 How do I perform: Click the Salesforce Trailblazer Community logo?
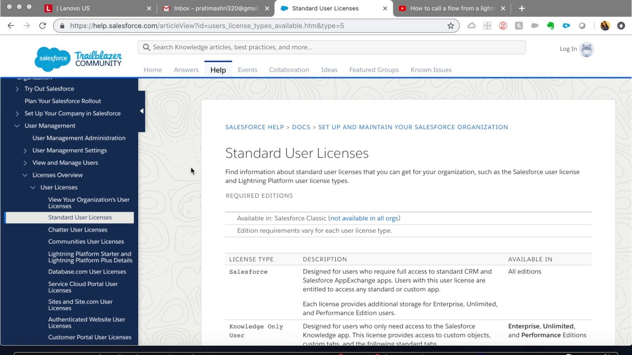click(79, 59)
